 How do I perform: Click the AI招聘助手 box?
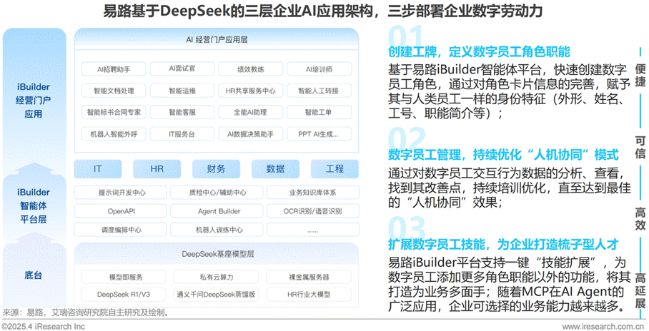(x=114, y=69)
